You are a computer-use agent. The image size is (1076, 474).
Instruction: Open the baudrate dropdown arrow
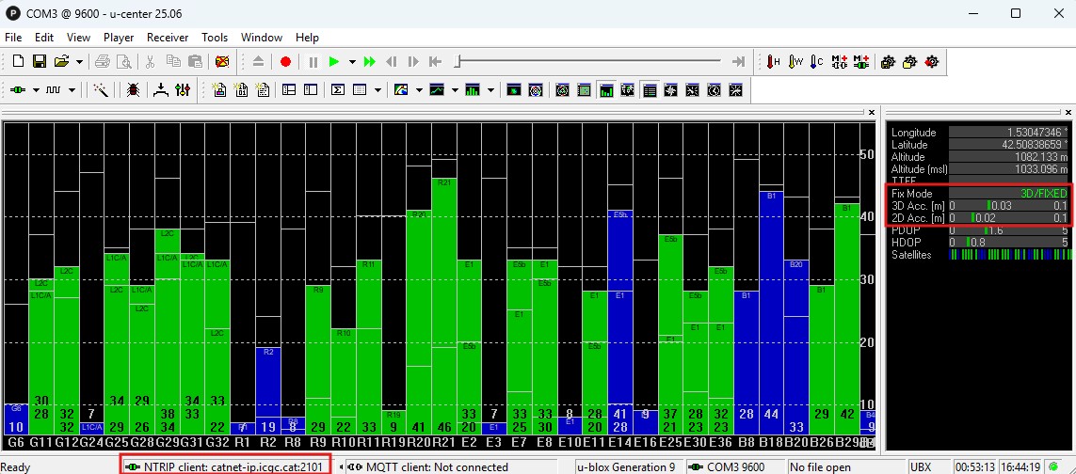(x=72, y=90)
